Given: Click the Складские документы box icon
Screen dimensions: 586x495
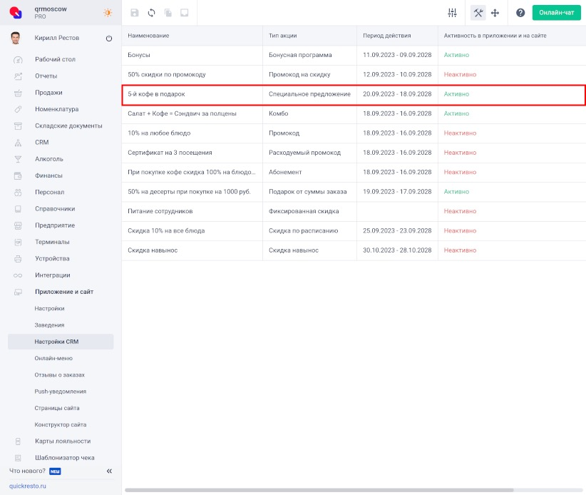Looking at the screenshot, I should [x=18, y=126].
